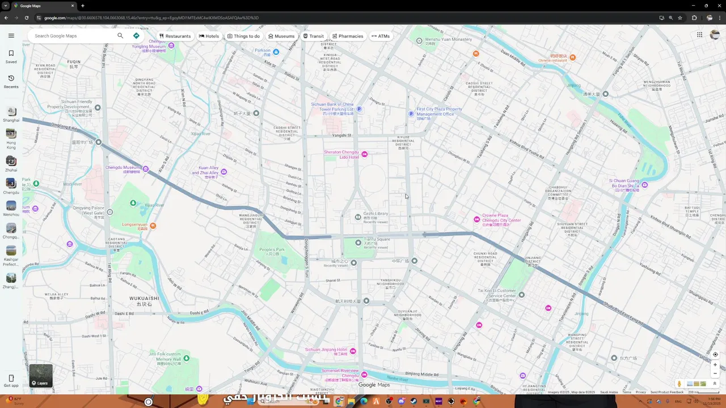Open the Wenzhou recent place in sidebar
The width and height of the screenshot is (726, 408).
pos(11,206)
